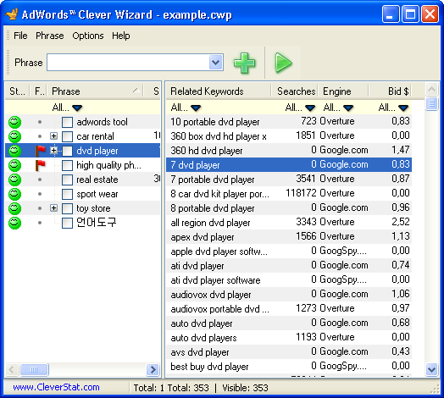444x398 pixels.
Task: Click the red flag on high quality ph... row
Action: 40,165
